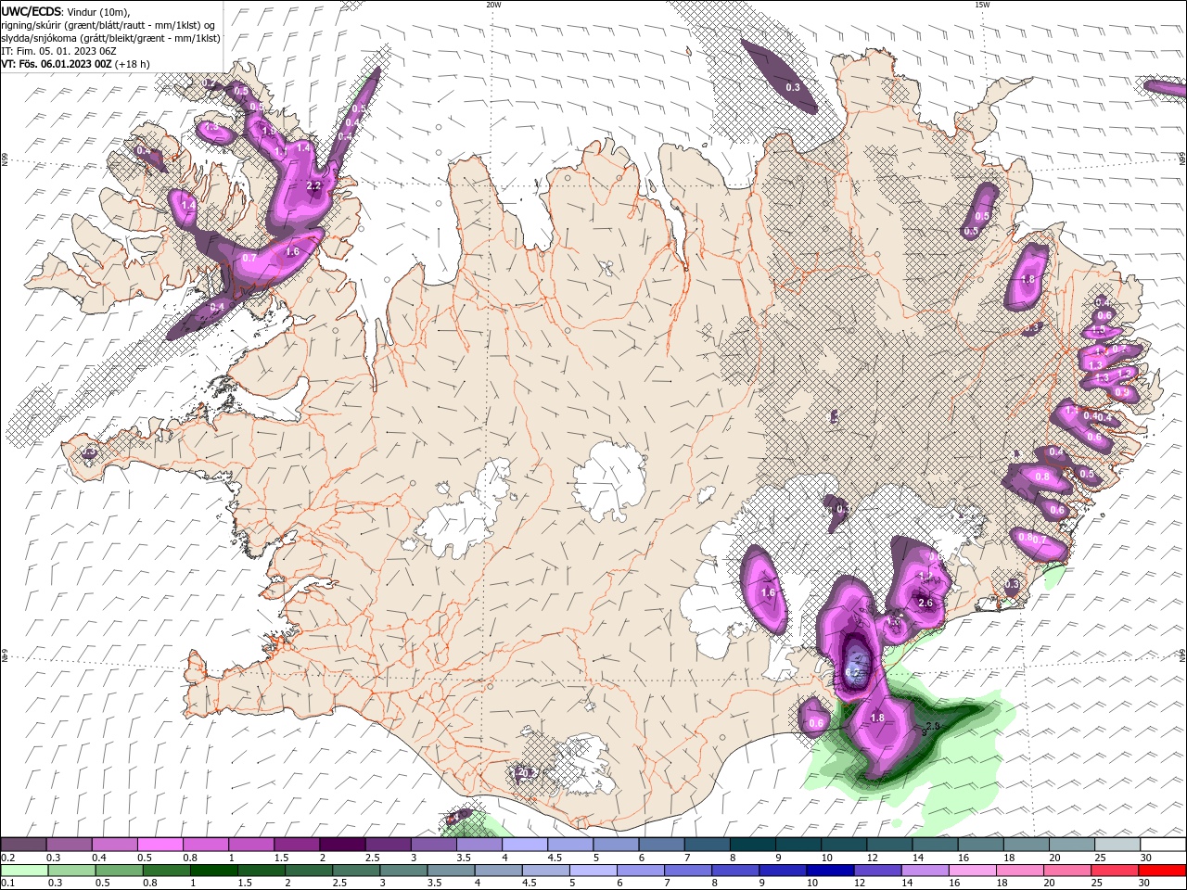Pick the 1.5 swatch in the purple snow scale
This screenshot has height=890, width=1187.
297,845
